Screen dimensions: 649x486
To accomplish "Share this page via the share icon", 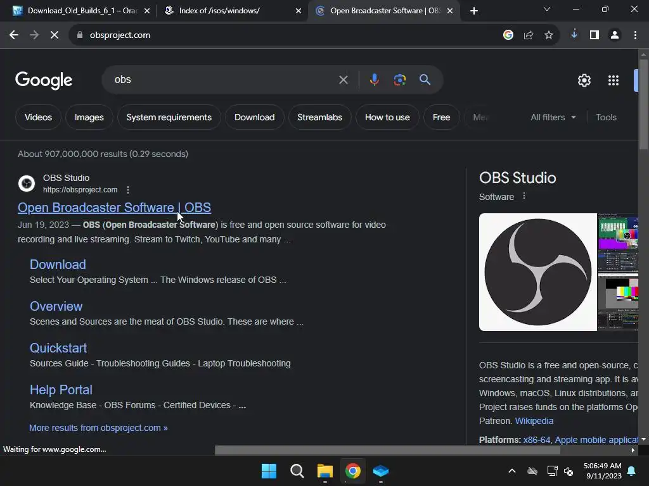I will [x=529, y=35].
